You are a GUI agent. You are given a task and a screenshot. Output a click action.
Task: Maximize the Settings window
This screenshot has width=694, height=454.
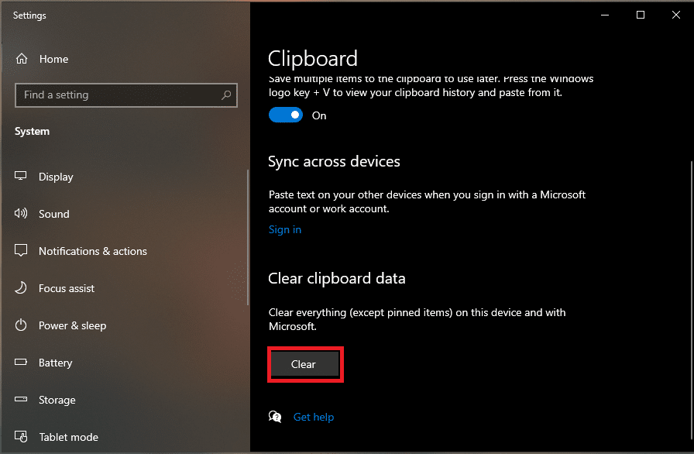click(x=640, y=14)
